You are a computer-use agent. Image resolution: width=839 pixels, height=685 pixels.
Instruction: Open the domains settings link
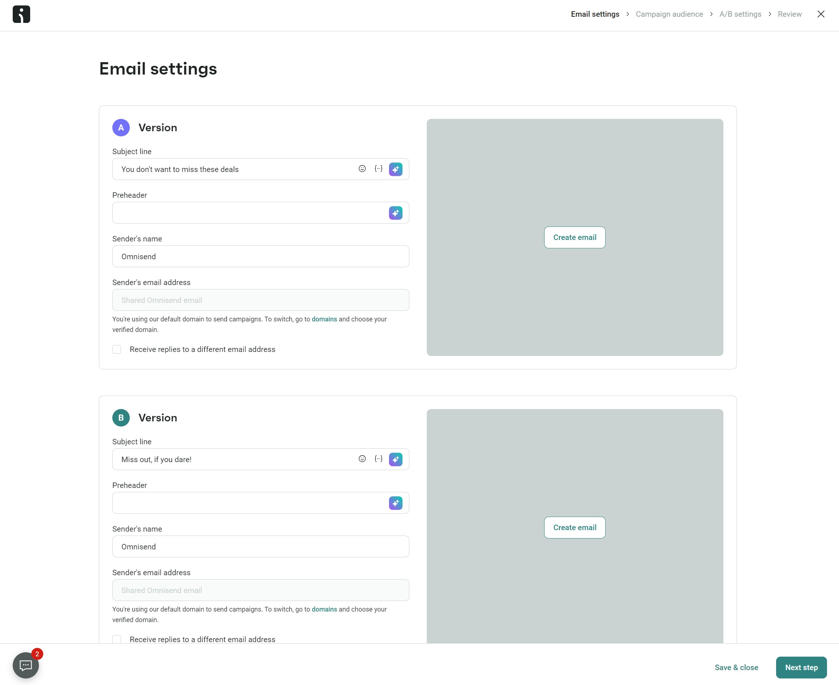[324, 319]
